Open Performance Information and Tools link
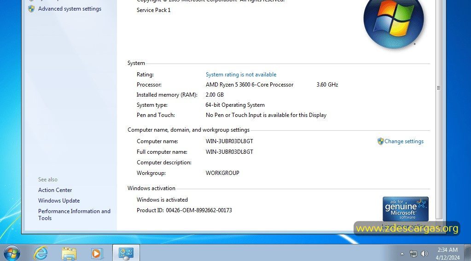The image size is (471, 261). coord(74,215)
